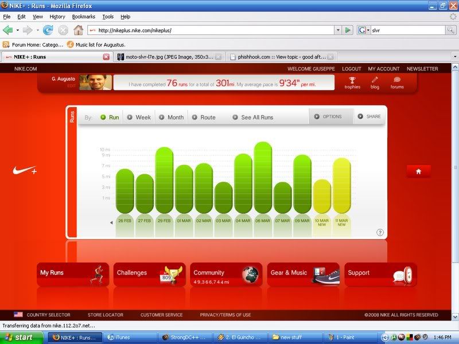Expand the SHARE panel

pos(369,116)
